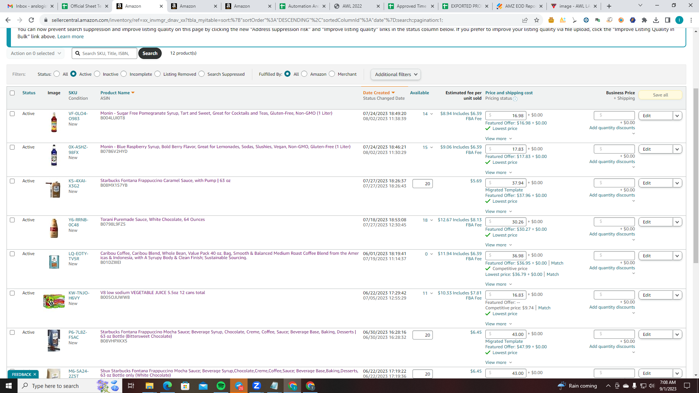Open Telegram from the taskbar
Image resolution: width=699 pixels, height=393 pixels.
(x=239, y=386)
